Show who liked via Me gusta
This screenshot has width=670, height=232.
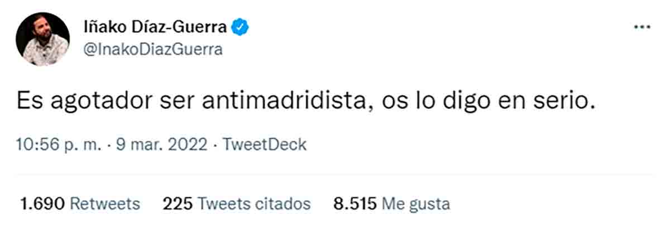pos(415,204)
